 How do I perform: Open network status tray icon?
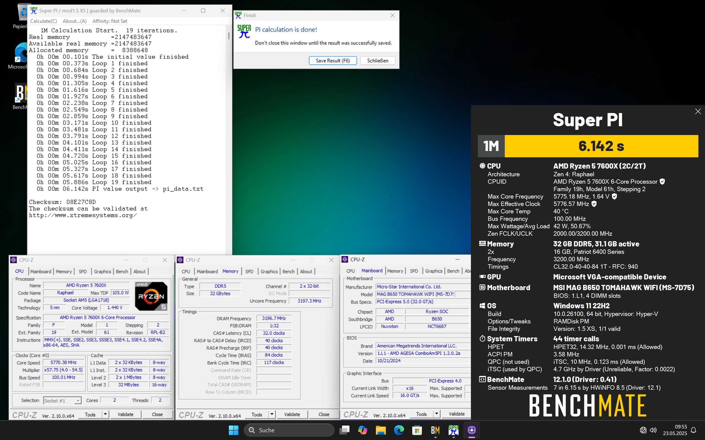pyautogui.click(x=643, y=430)
